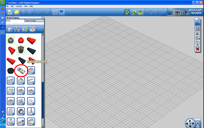Switch to View mode with landscape brick icon

click(134, 12)
